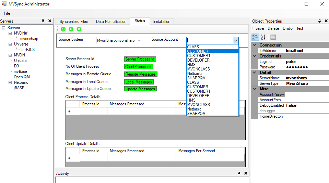Viewport: 329px width, 183px height.
Task: Select Unidata in the server tree
Action: [x=20, y=61]
